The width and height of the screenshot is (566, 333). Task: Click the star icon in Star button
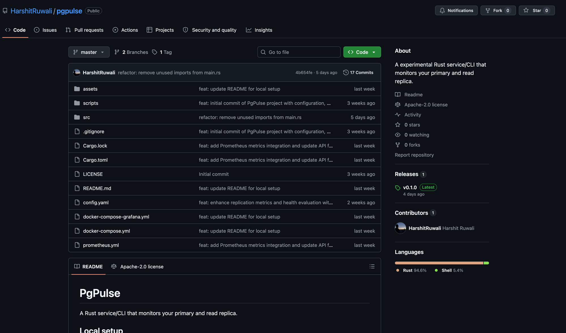pyautogui.click(x=526, y=10)
